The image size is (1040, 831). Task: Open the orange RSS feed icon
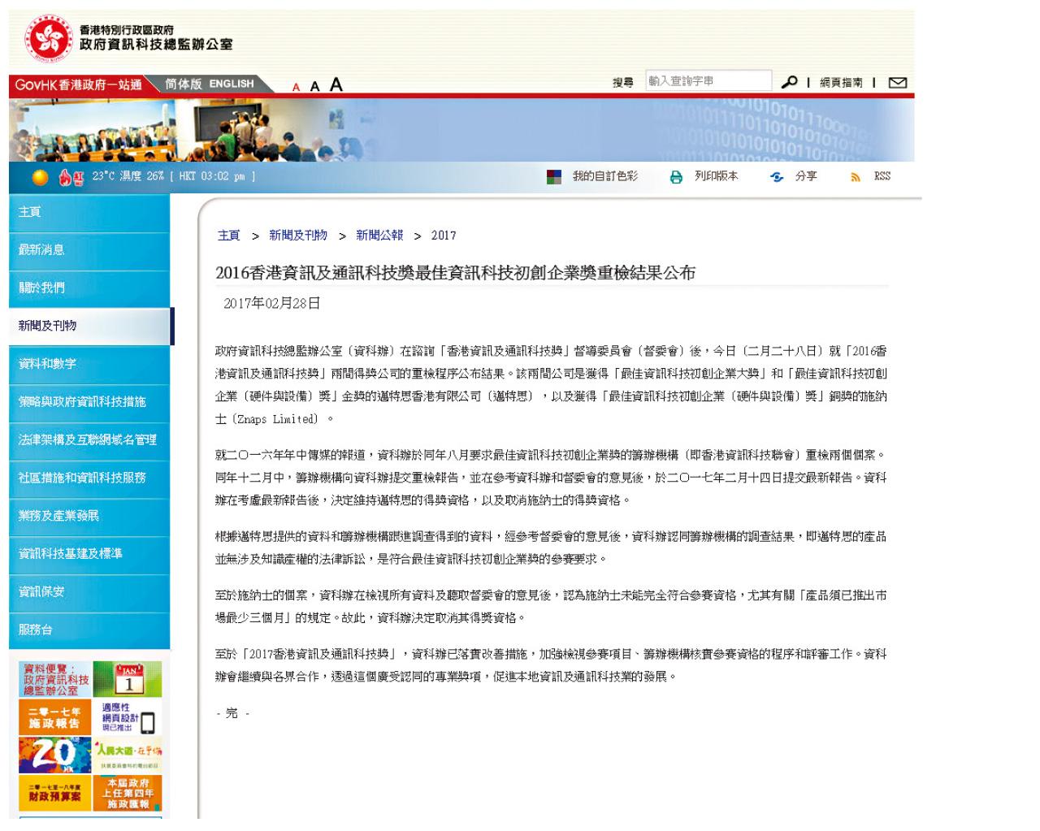856,177
